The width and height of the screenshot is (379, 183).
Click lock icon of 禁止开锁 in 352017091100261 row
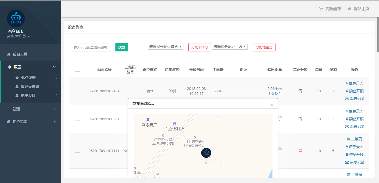(x=347, y=119)
